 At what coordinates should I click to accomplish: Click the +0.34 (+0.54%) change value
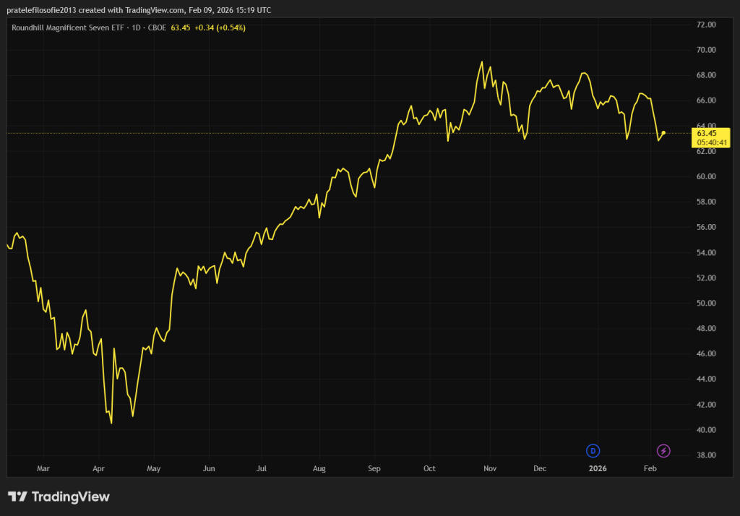(x=220, y=27)
